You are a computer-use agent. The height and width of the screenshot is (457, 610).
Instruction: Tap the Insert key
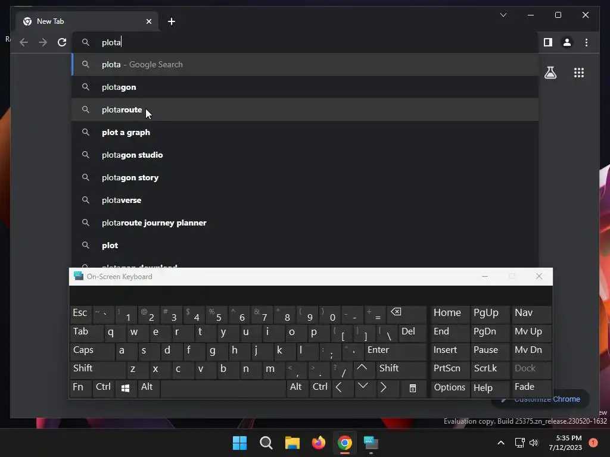[x=449, y=351]
